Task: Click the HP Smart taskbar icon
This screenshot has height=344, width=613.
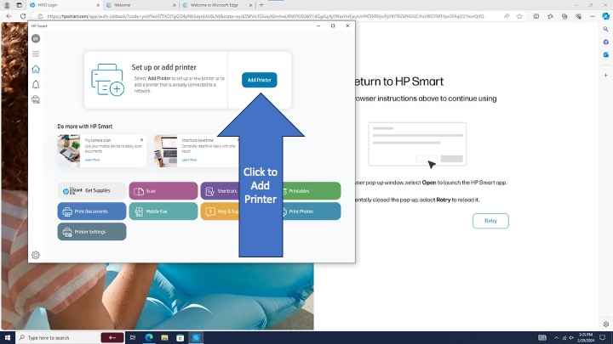Action: click(196, 338)
